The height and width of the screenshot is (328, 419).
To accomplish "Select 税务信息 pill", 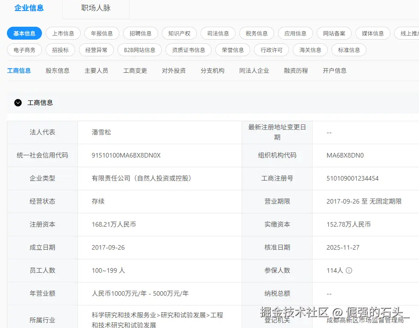I will pos(257,33).
